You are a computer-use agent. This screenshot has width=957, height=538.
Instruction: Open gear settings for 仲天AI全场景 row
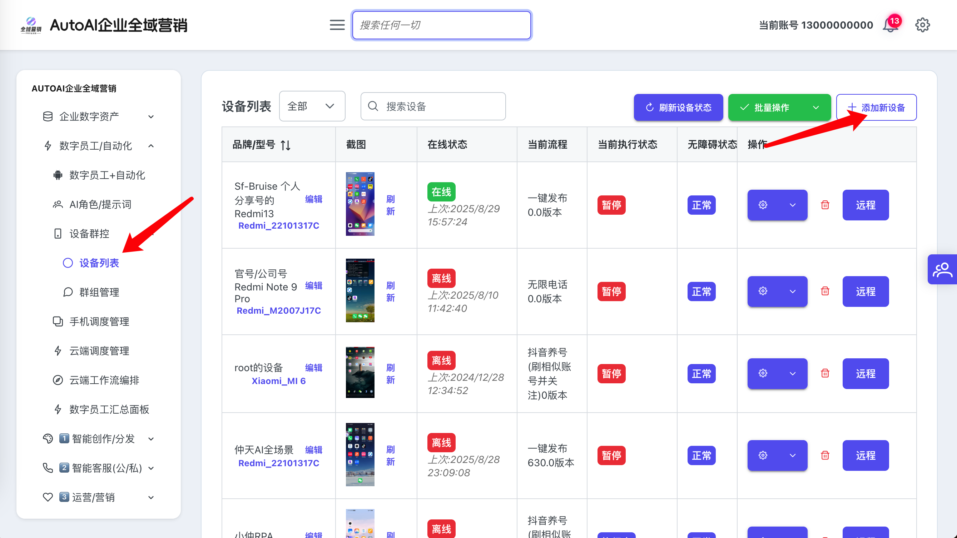[x=763, y=455]
